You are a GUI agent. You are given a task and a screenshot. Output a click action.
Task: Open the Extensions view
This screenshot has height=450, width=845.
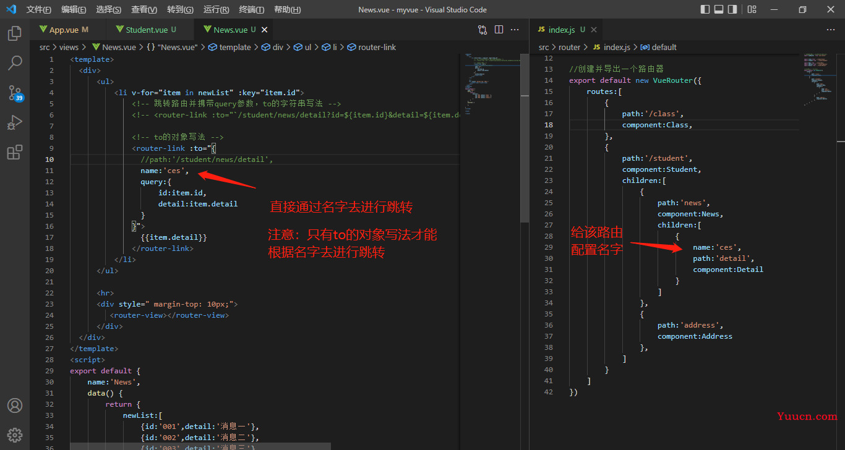15,152
